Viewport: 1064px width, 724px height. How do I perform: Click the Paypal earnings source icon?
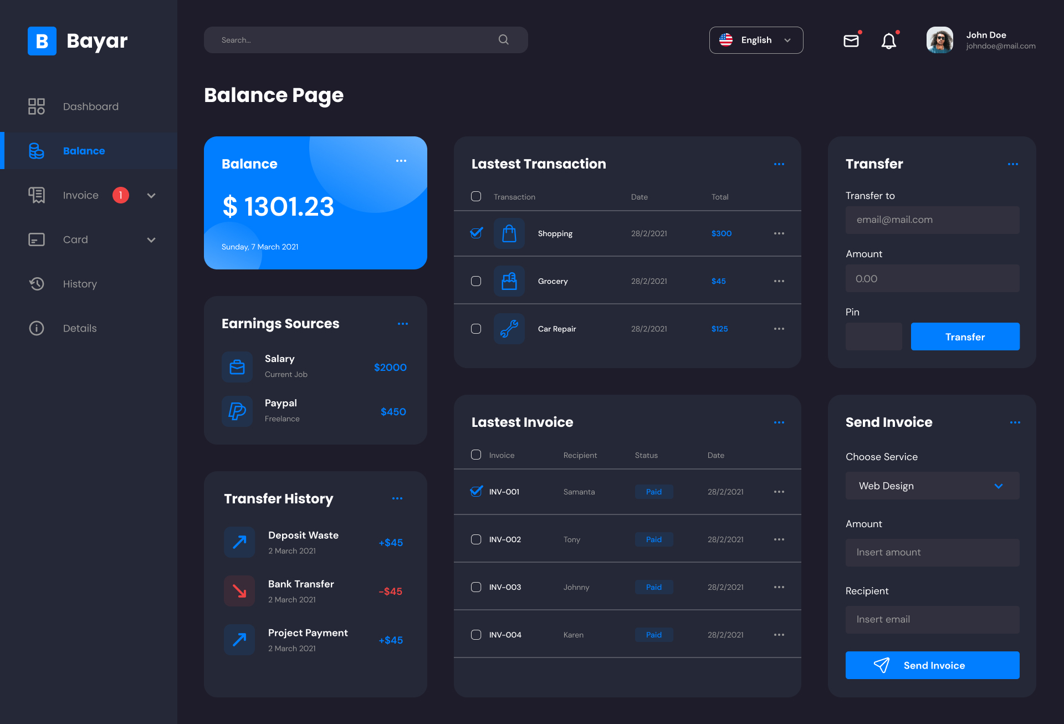(x=237, y=411)
